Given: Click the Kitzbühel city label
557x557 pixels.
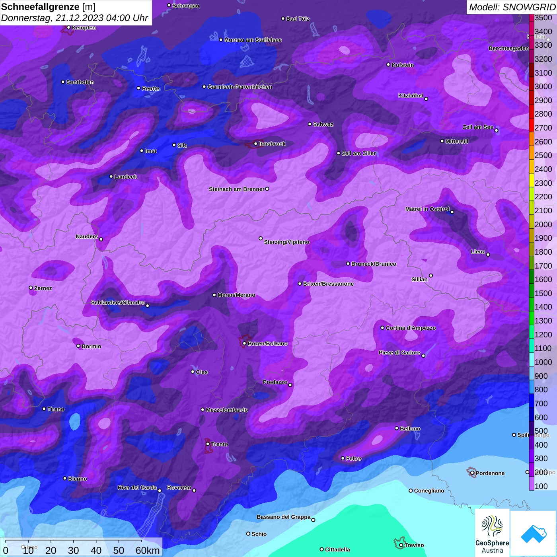Looking at the screenshot, I should tap(411, 95).
